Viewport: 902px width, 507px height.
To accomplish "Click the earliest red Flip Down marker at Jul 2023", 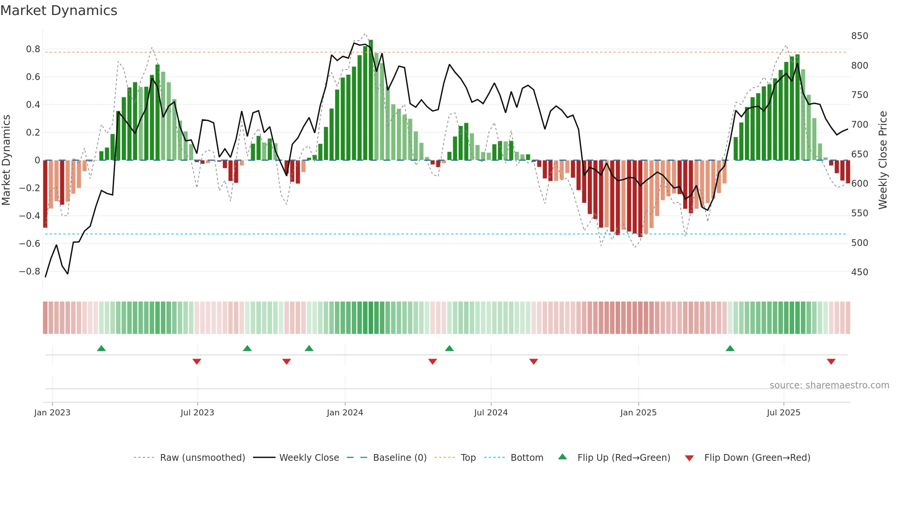I will tap(197, 361).
